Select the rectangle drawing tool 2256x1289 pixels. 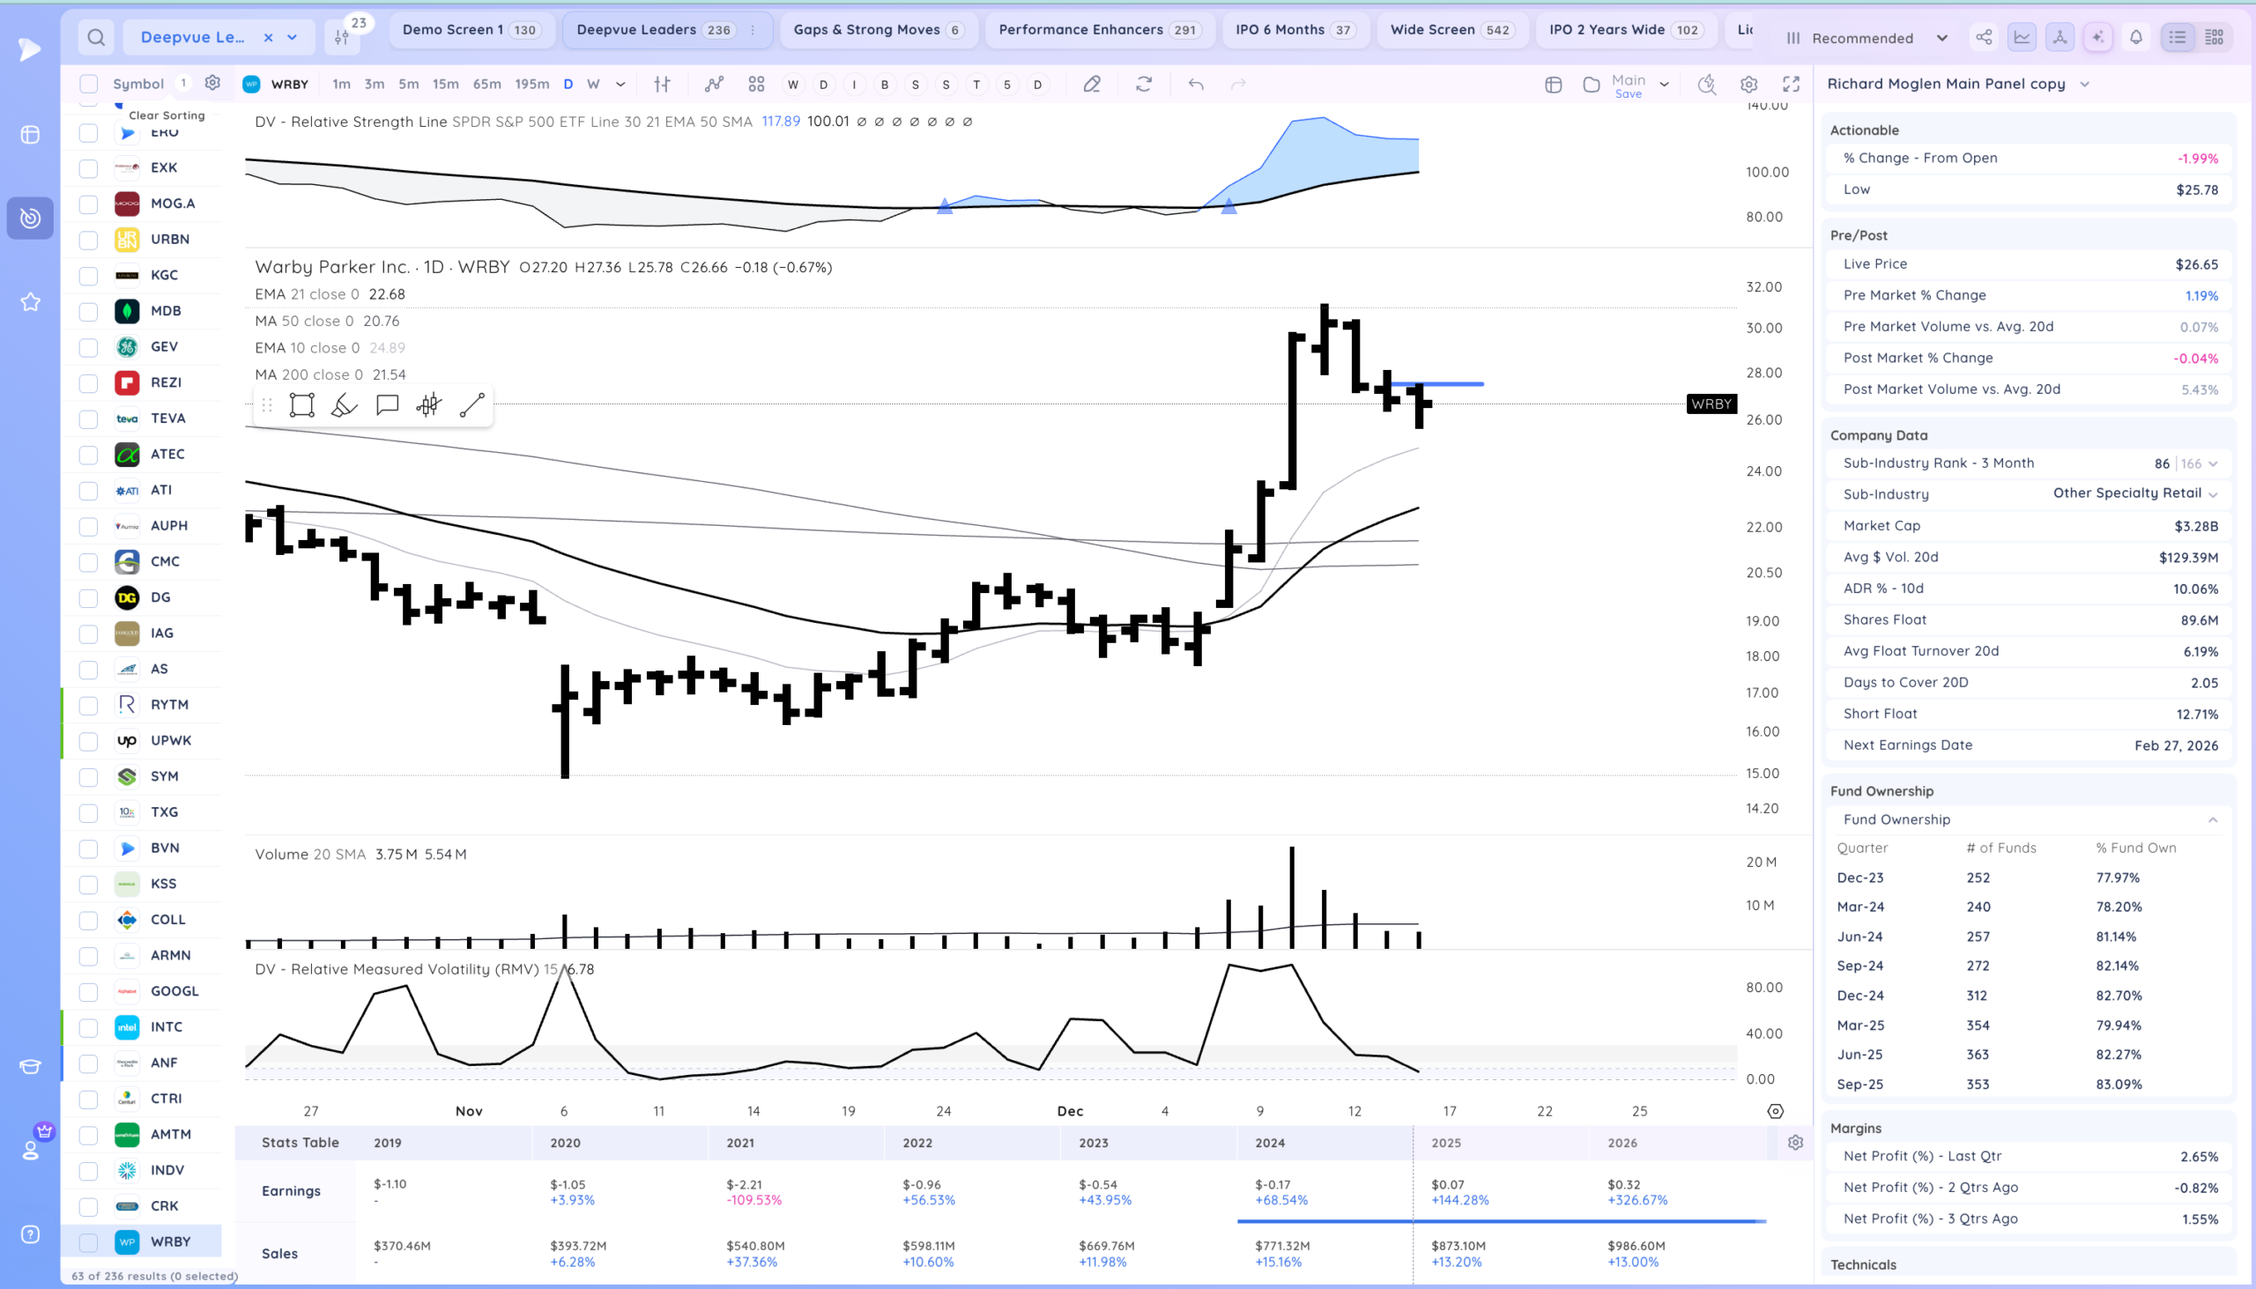[x=302, y=405]
